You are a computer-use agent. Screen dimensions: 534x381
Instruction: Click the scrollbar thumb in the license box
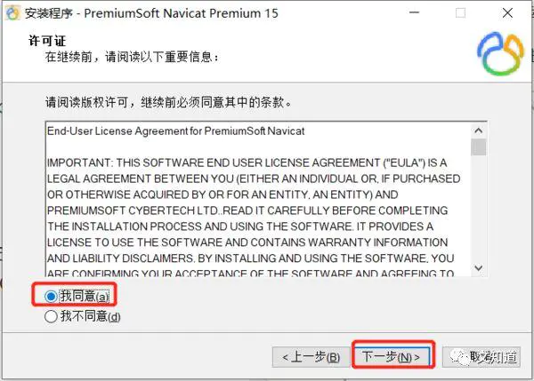point(479,147)
